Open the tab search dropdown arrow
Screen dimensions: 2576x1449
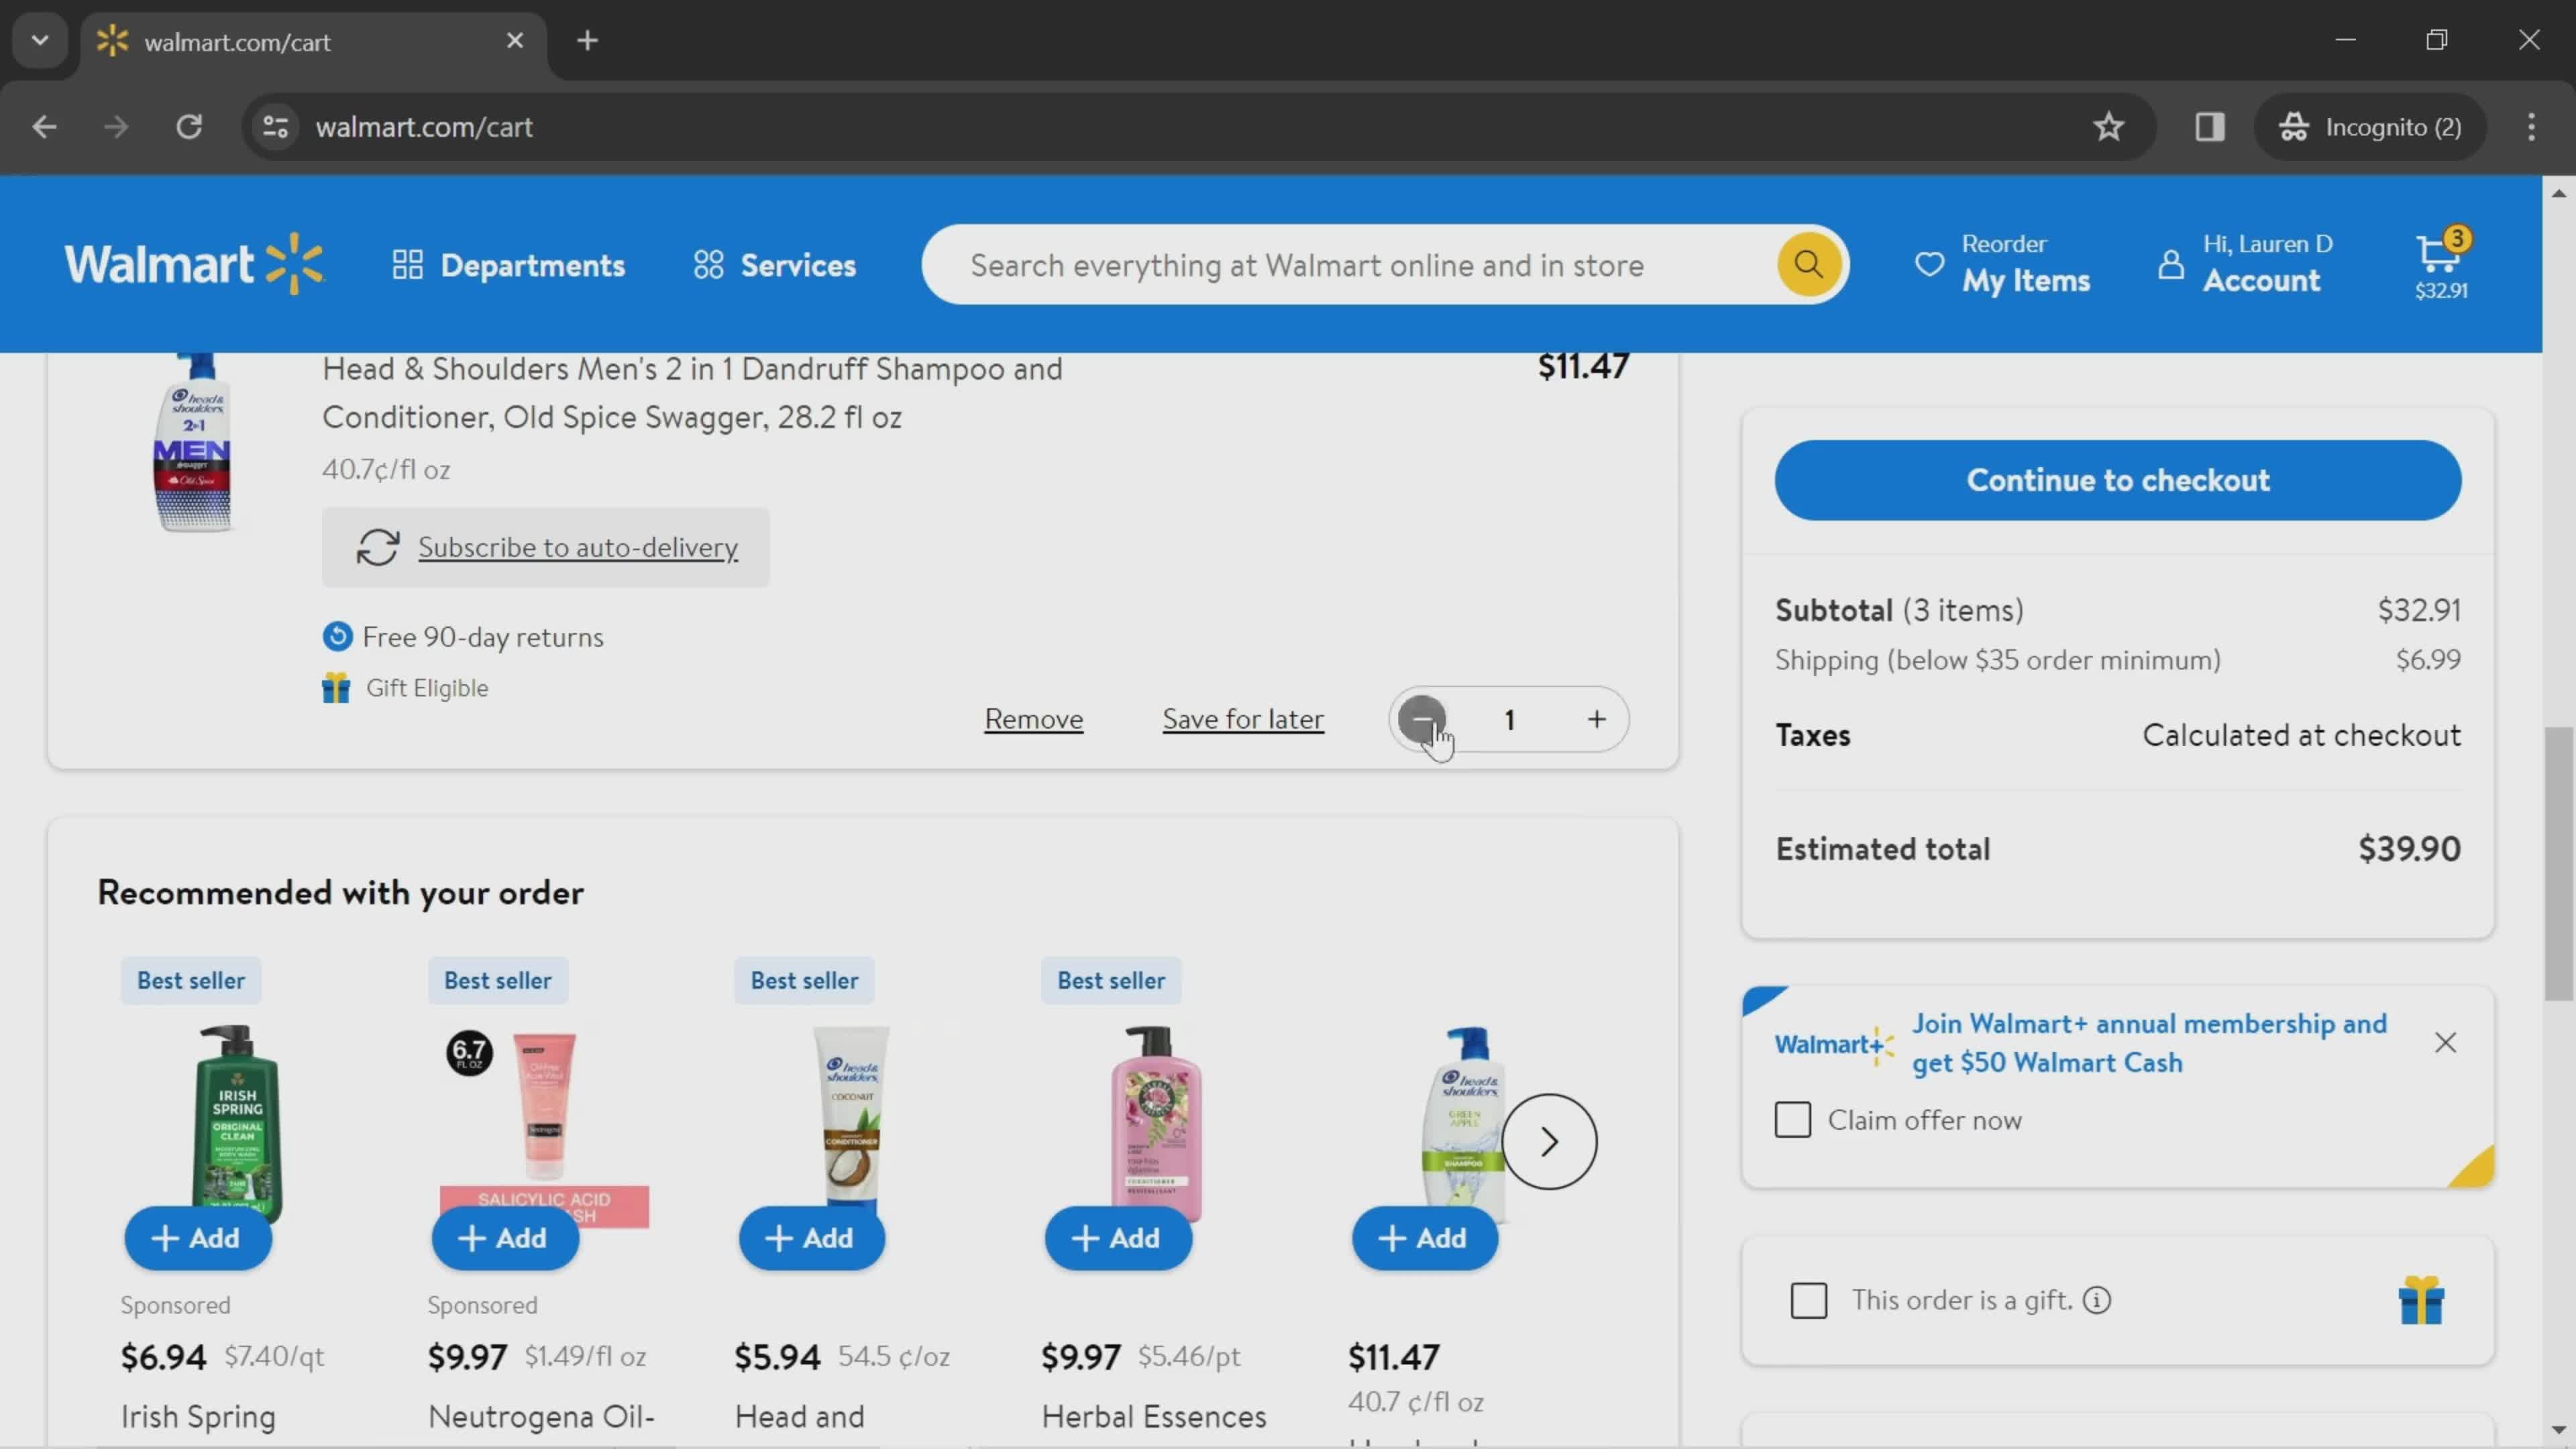pyautogui.click(x=40, y=41)
